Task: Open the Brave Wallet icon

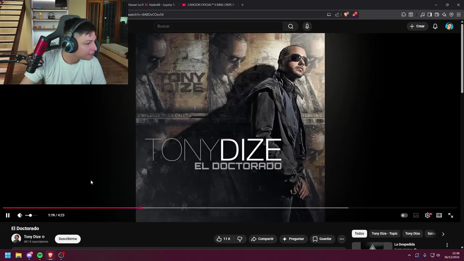Action: 437,14
